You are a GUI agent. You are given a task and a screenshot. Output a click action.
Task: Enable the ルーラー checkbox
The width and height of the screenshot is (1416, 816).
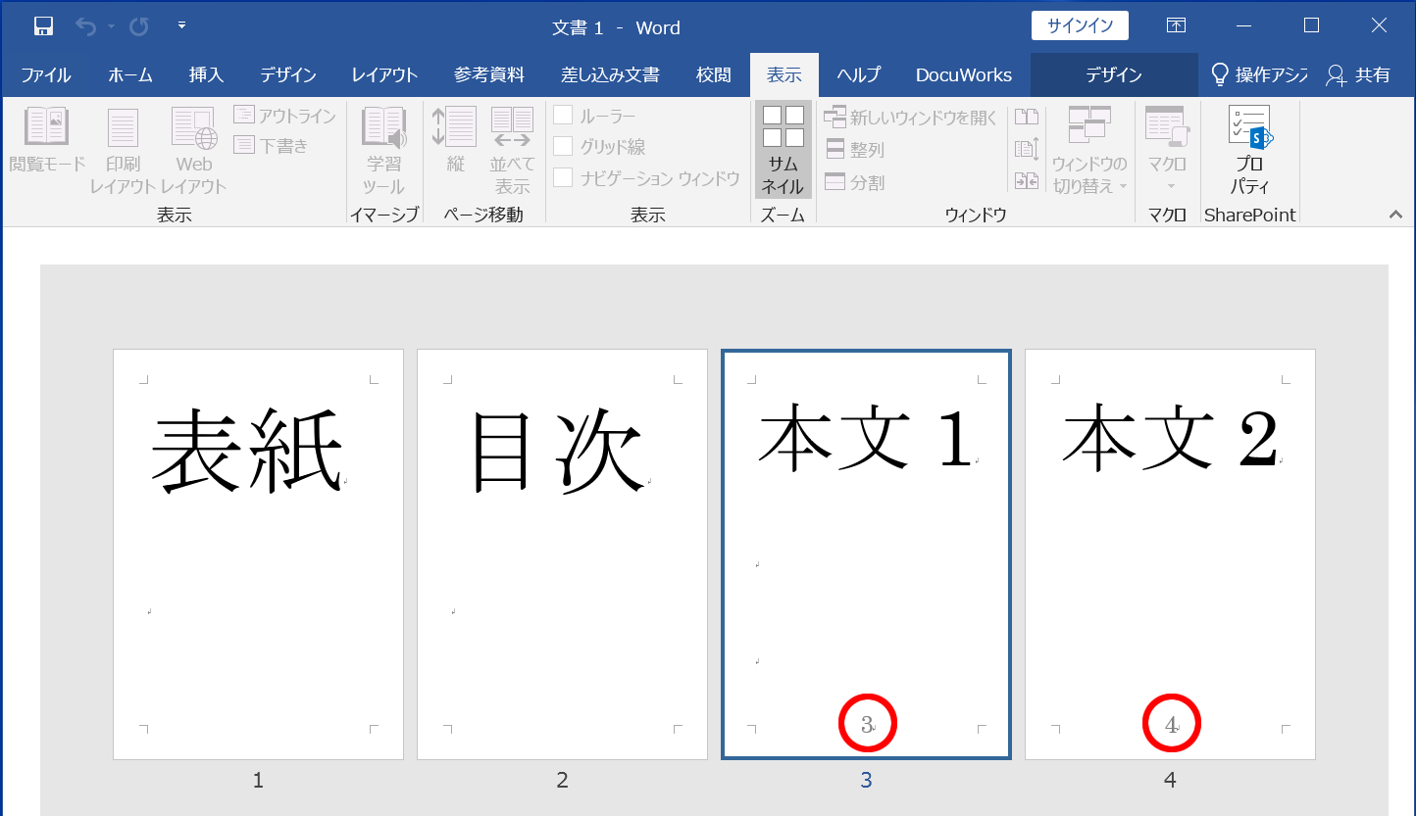(563, 116)
